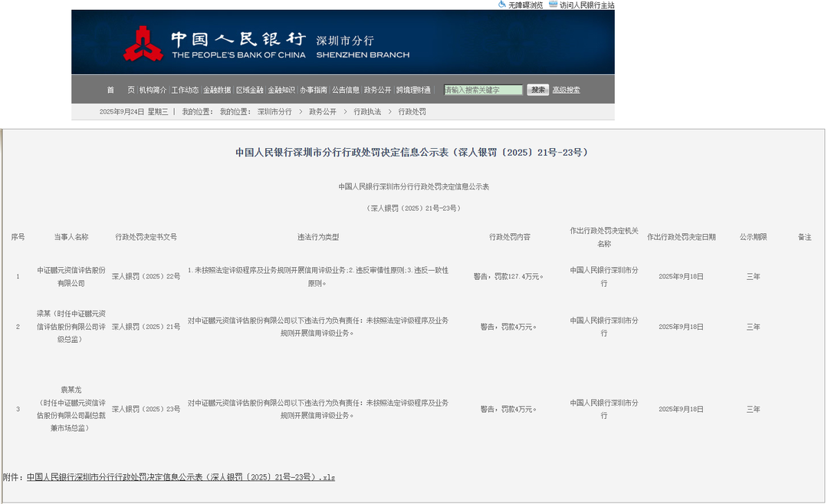This screenshot has width=828, height=504.
Task: Visit 访问人民银行主站 main site link
Action: [x=586, y=5]
